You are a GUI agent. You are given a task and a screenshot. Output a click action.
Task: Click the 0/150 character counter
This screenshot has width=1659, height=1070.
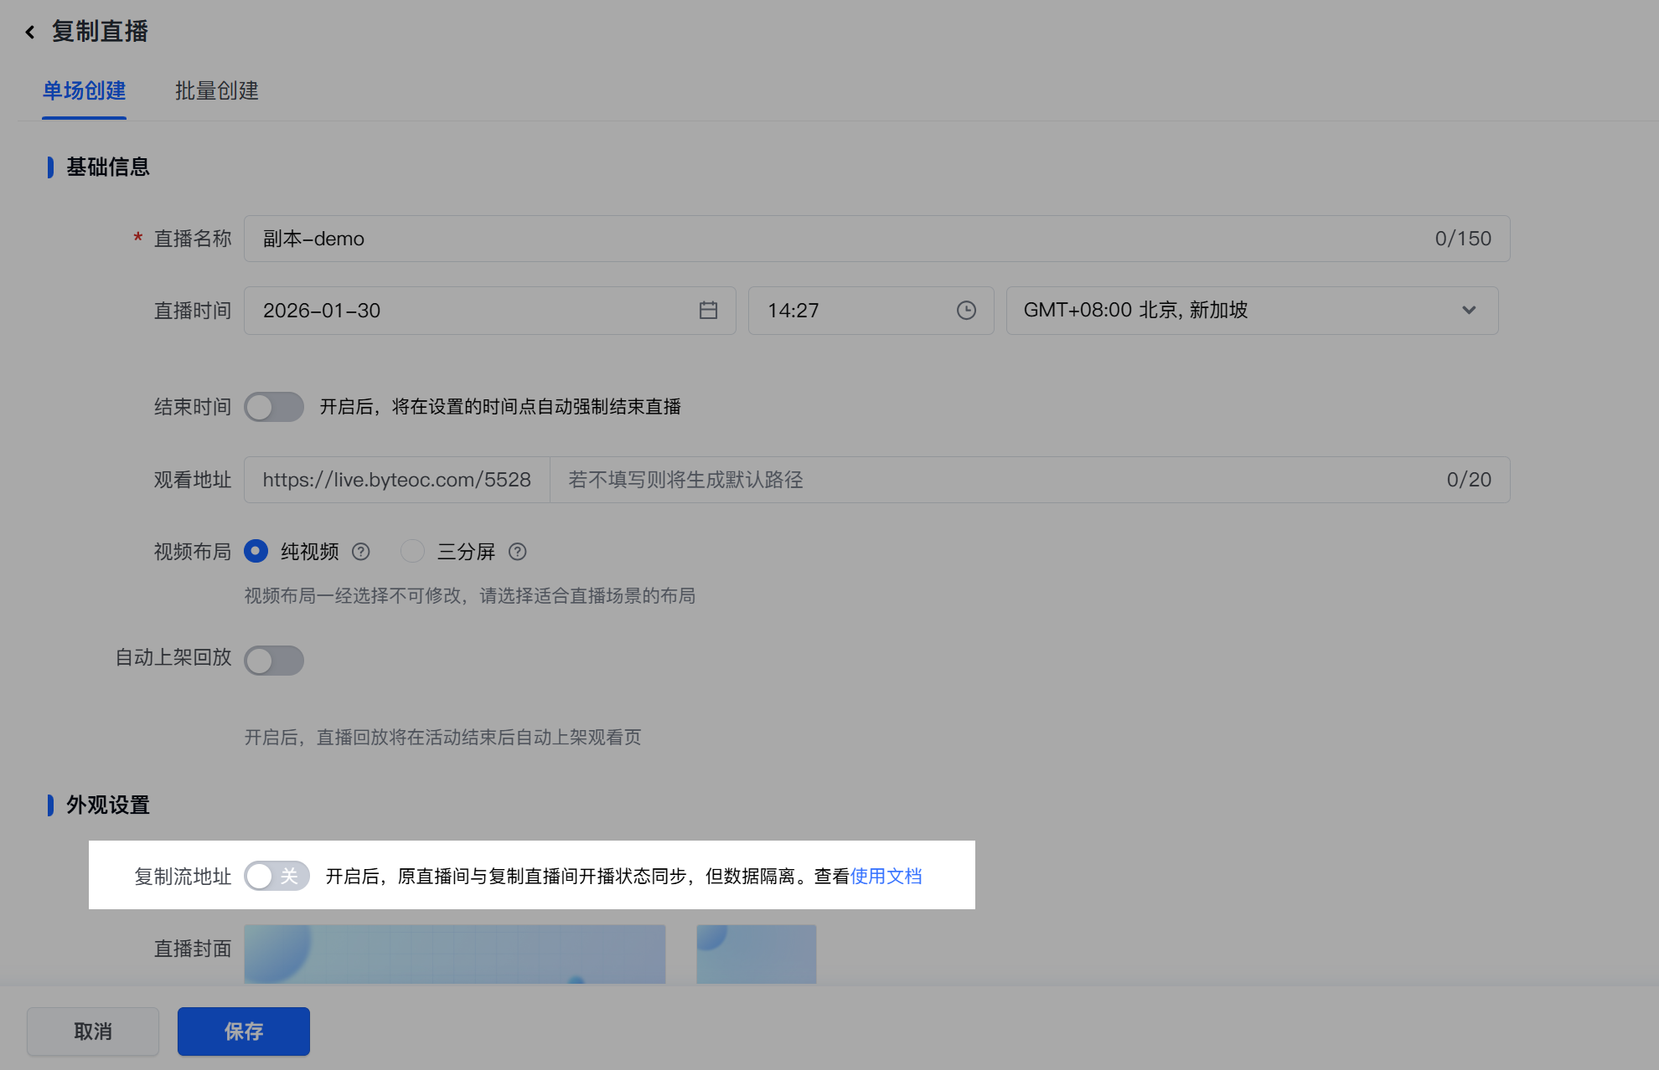point(1463,239)
